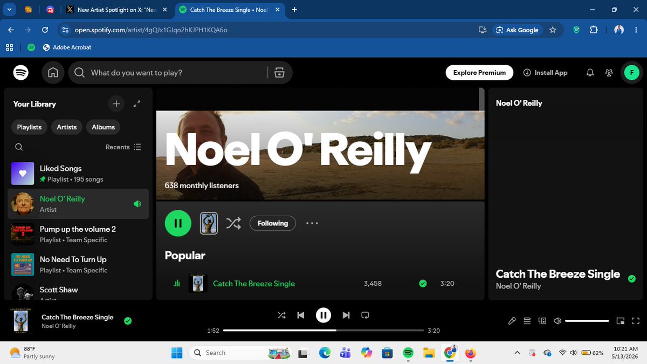Expand Your Library to full view
Viewport: 647px width, 364px height.
pos(137,104)
